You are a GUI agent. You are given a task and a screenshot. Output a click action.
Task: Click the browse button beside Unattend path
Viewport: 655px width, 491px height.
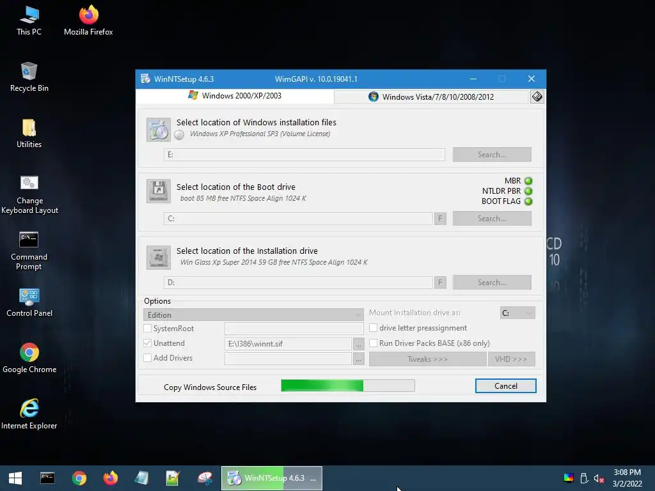(x=358, y=344)
